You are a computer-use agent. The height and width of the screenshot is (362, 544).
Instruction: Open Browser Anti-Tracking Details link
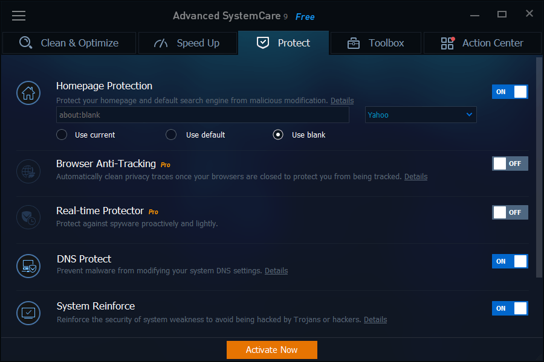[416, 177]
